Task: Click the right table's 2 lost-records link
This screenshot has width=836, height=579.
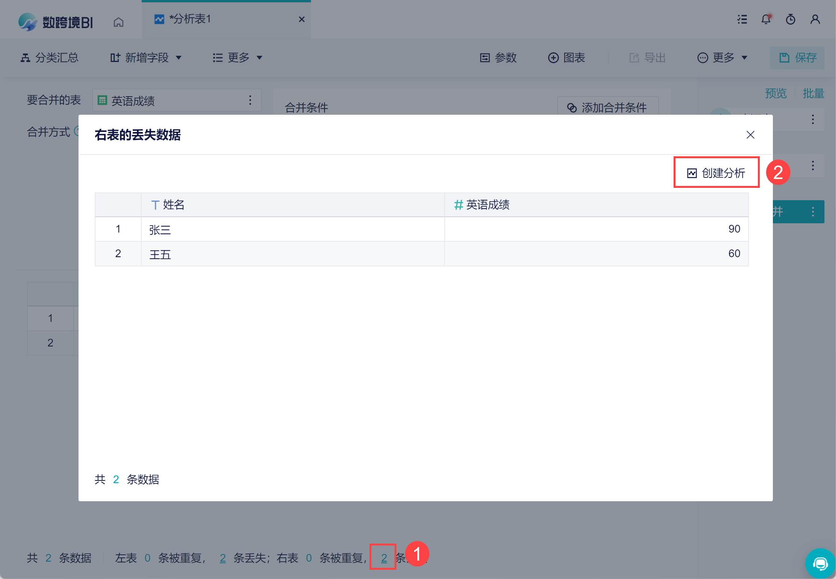Action: (384, 558)
